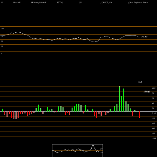Screen dimensions: 157x157
Task: Click the -40 label on MR axis
Action: [153, 123]
